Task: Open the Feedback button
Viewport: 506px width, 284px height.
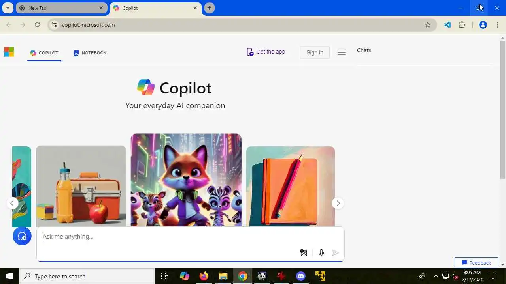Action: (x=476, y=263)
